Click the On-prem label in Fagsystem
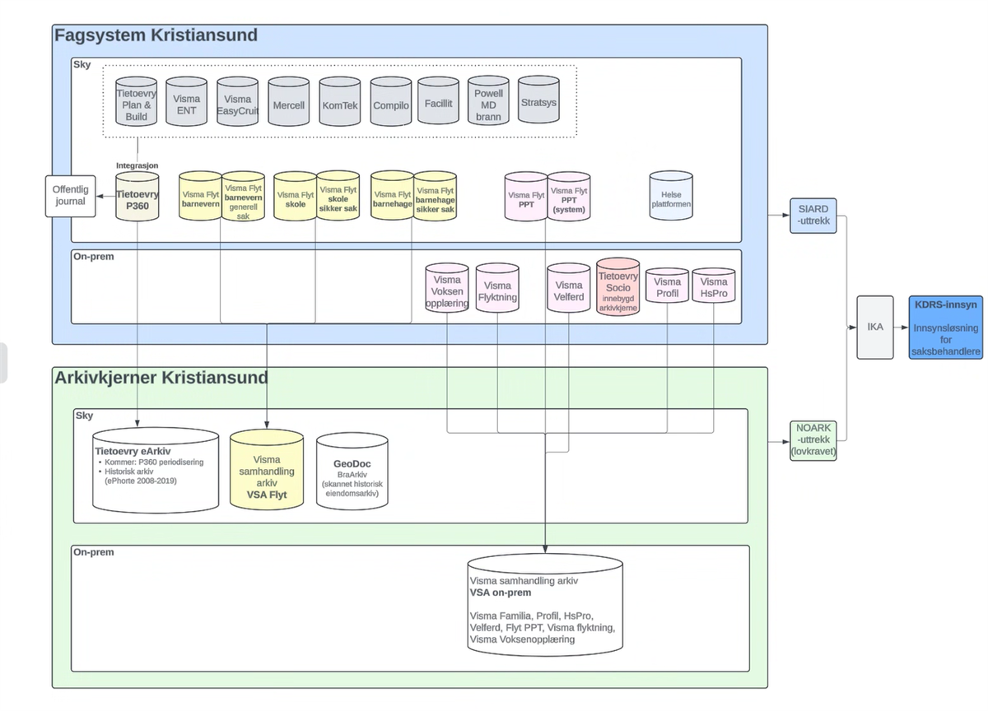The height and width of the screenshot is (711, 988). pos(94,257)
